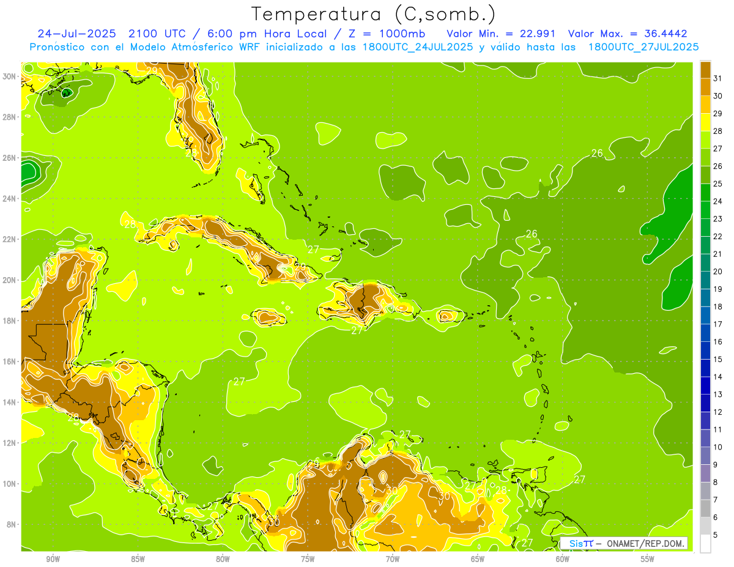Click the "25" color scale label
734x567 pixels.
pyautogui.click(x=717, y=184)
